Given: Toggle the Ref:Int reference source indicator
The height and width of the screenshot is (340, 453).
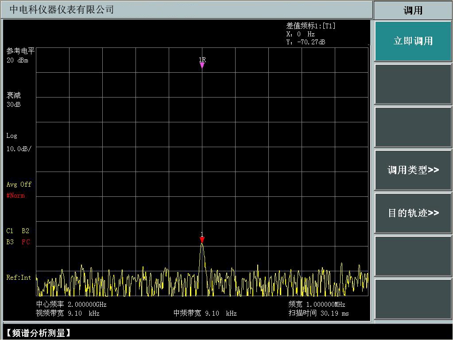Looking at the screenshot, I should 19,277.
